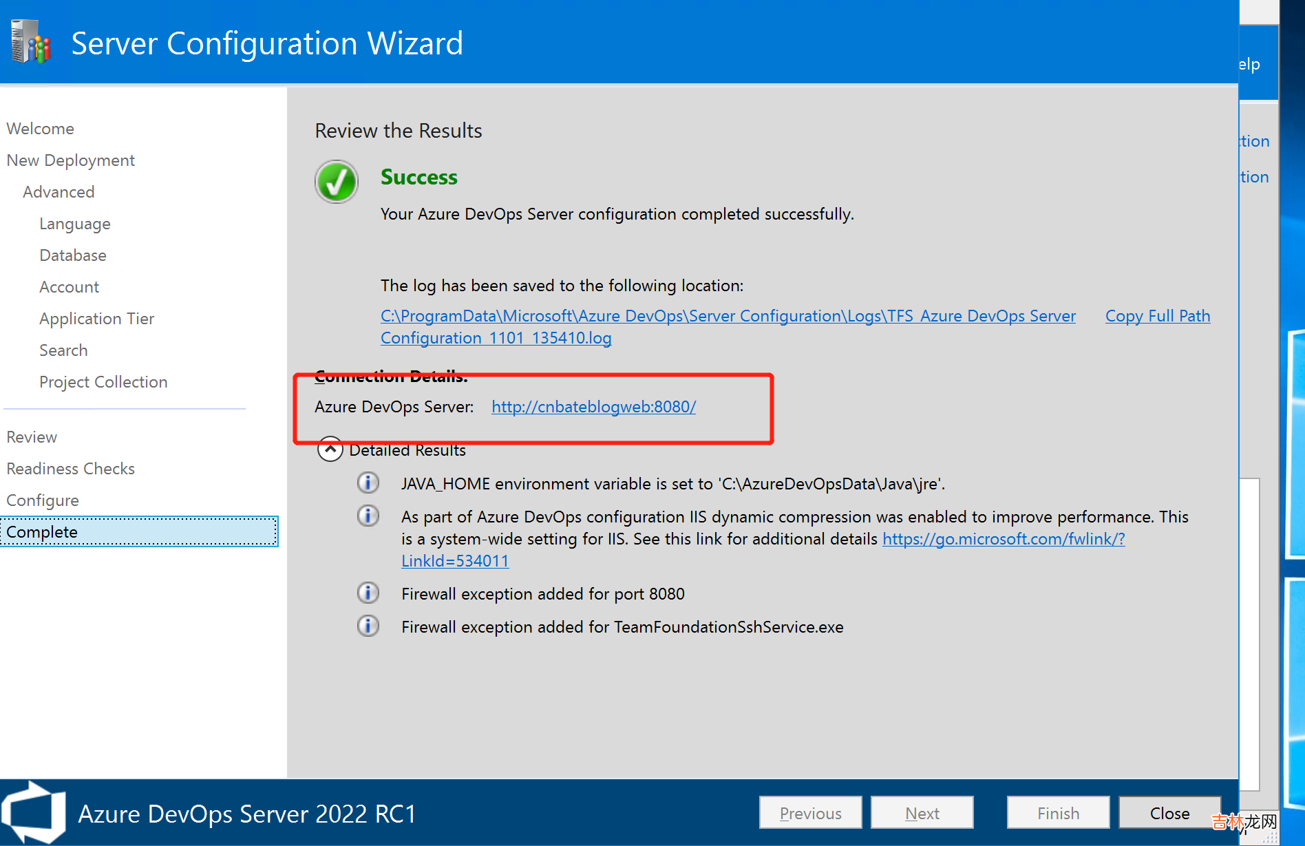Image resolution: width=1305 pixels, height=846 pixels.
Task: Select the Database step in navigation
Action: pyautogui.click(x=73, y=255)
